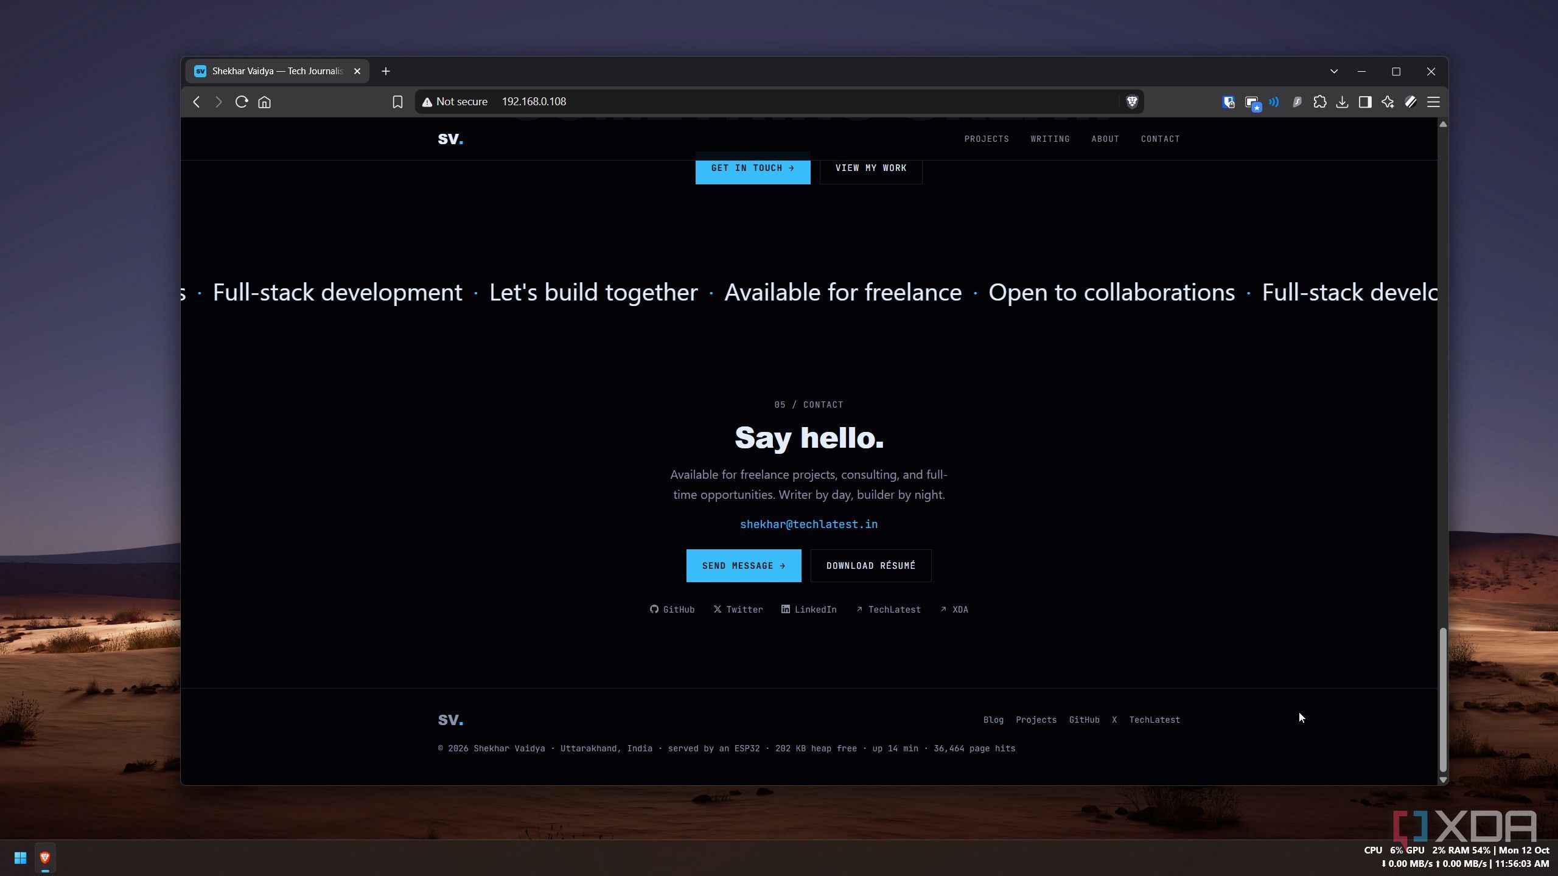
Task: Open WRITING in the site navigation
Action: 1050,139
